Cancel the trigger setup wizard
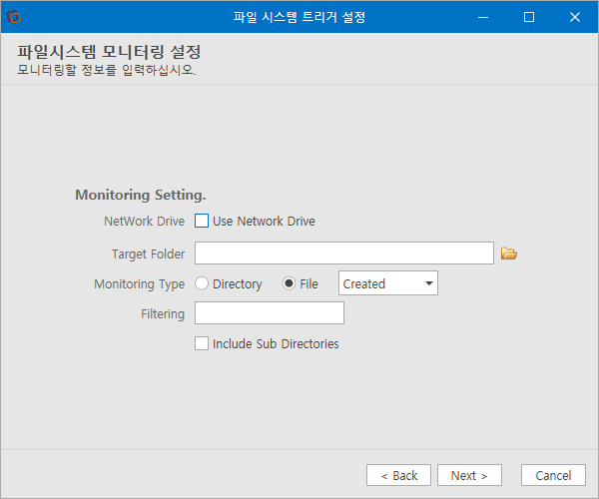The width and height of the screenshot is (599, 499). coord(553,475)
